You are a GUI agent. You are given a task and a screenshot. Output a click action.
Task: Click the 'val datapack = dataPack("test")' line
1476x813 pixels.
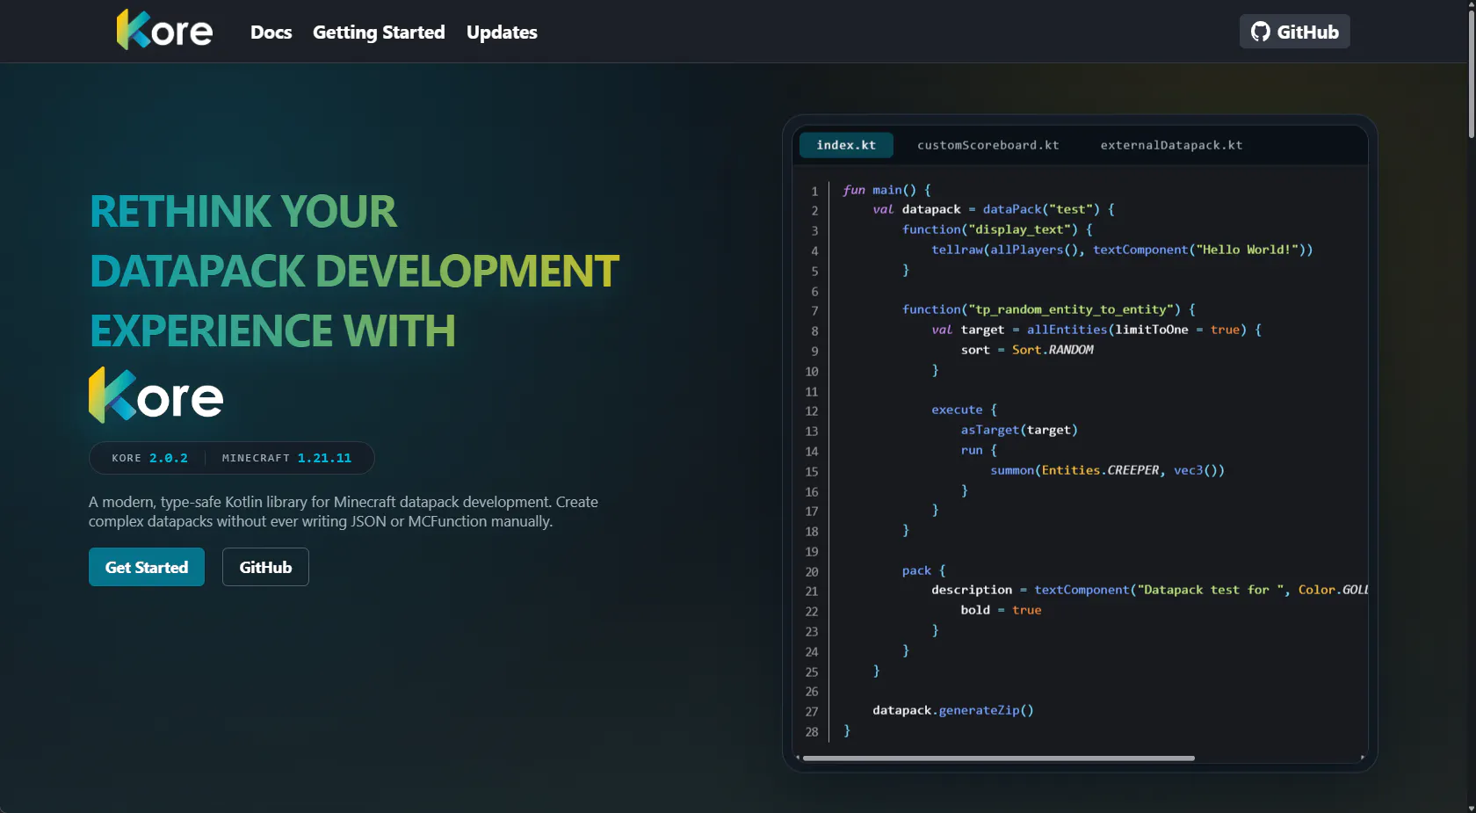[x=994, y=209]
